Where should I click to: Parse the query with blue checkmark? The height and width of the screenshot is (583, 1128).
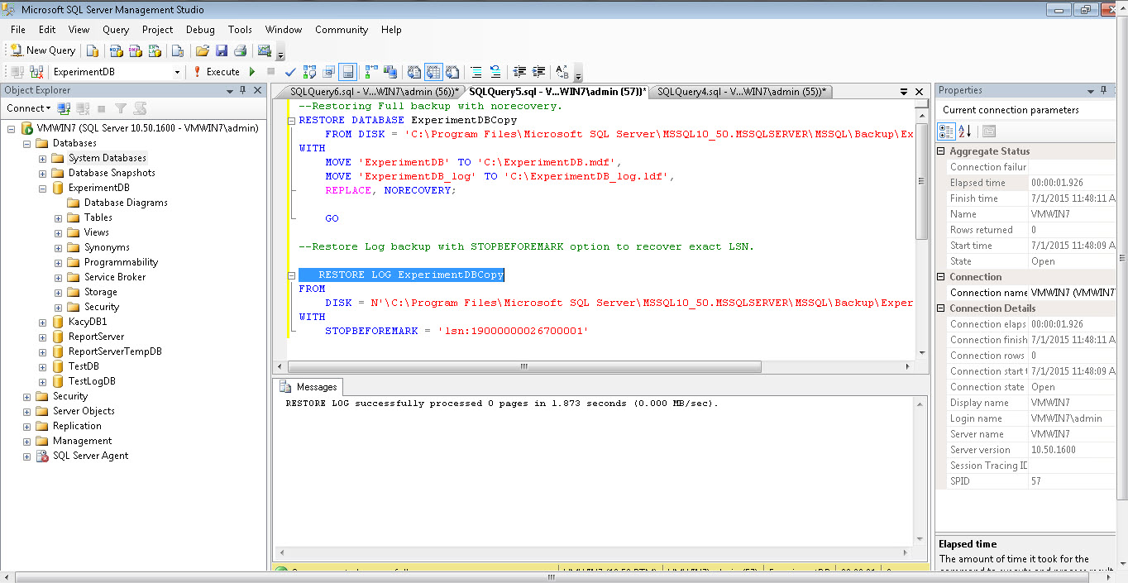tap(290, 72)
